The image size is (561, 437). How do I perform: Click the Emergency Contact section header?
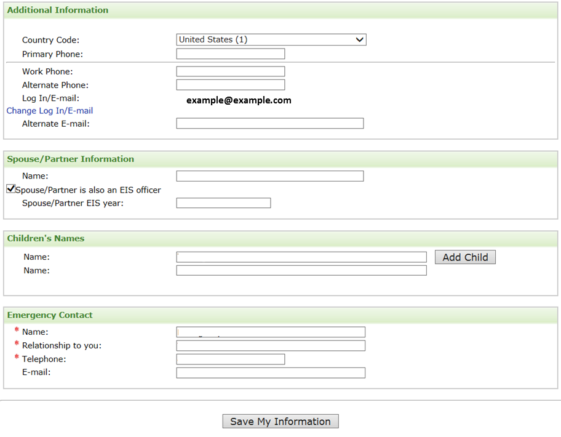pos(280,315)
